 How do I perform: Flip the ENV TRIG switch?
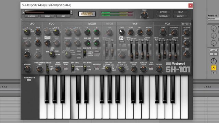pyautogui.click(x=73, y=68)
